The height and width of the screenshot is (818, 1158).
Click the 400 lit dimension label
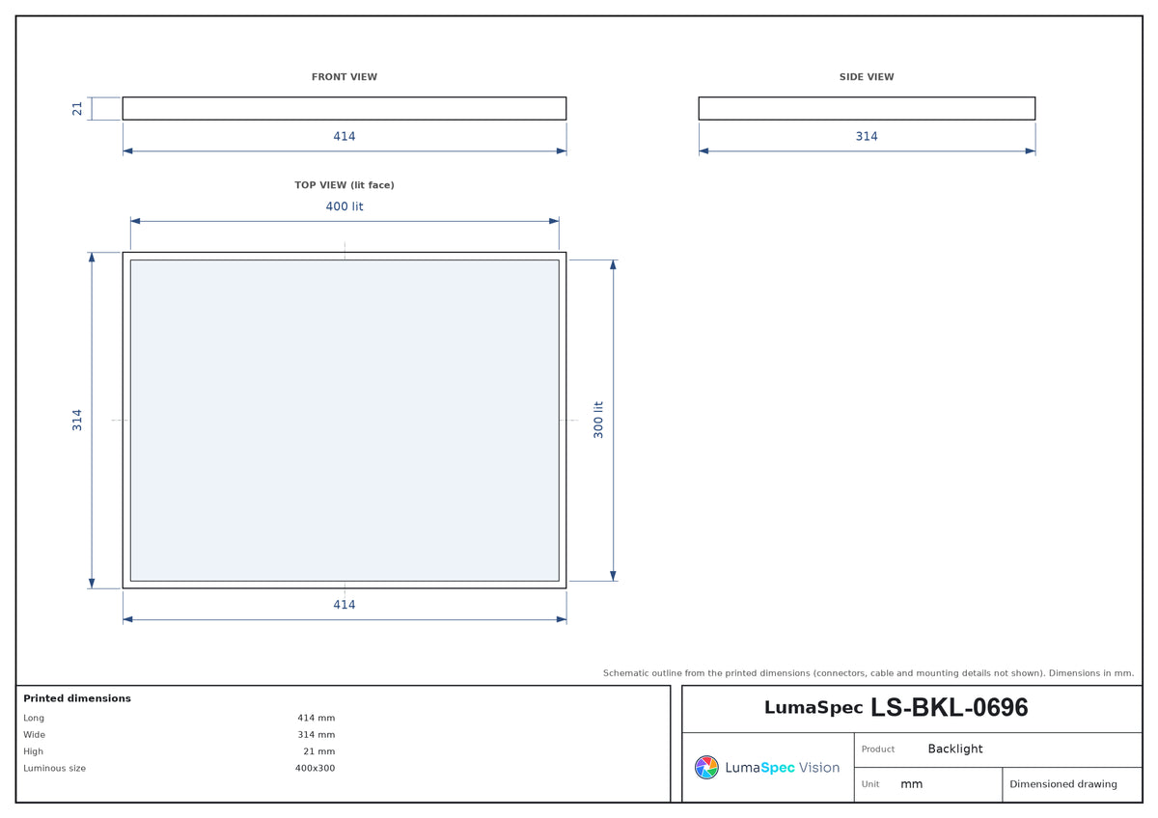pos(345,206)
